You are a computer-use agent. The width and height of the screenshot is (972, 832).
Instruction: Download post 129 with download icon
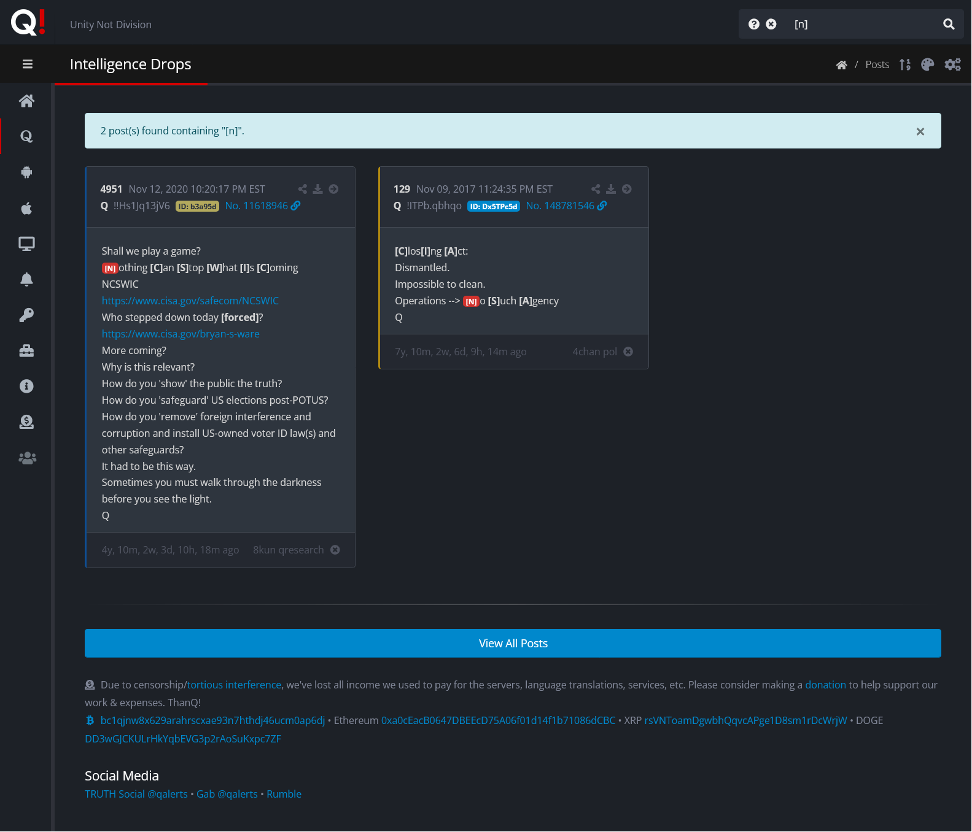611,189
